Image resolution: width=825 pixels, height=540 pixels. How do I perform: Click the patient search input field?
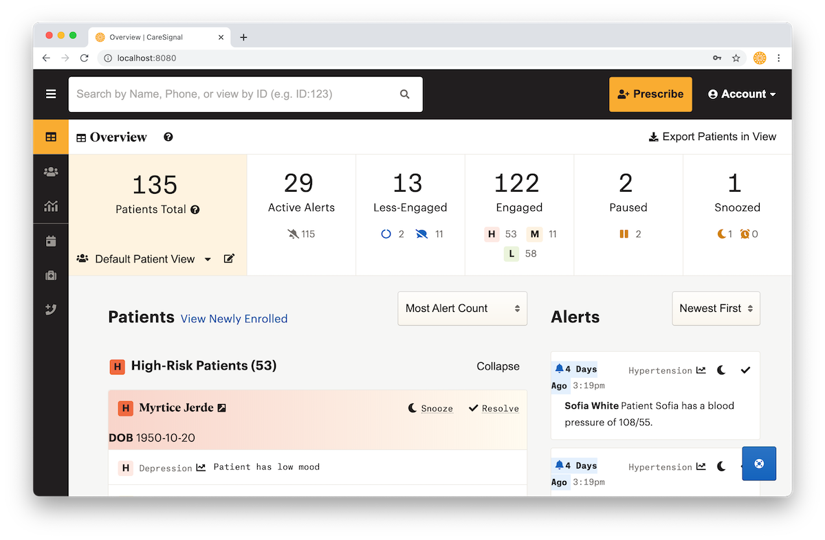[x=245, y=94]
